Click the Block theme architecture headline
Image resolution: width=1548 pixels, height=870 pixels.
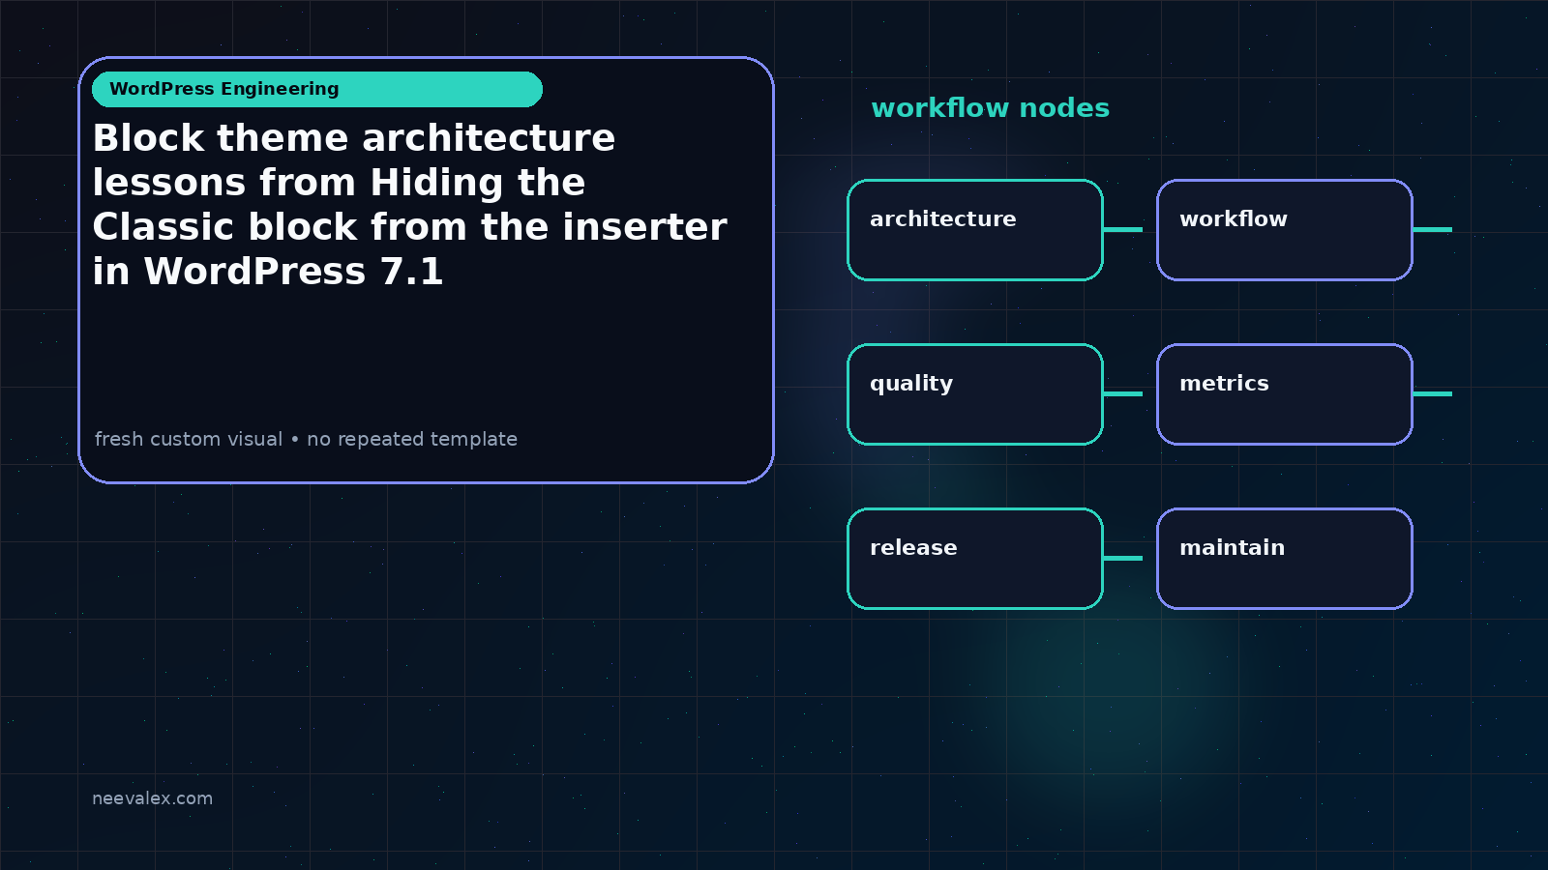[409, 205]
